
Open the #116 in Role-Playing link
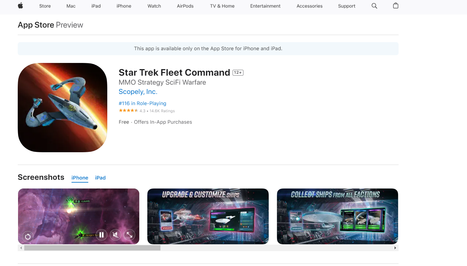coord(142,103)
